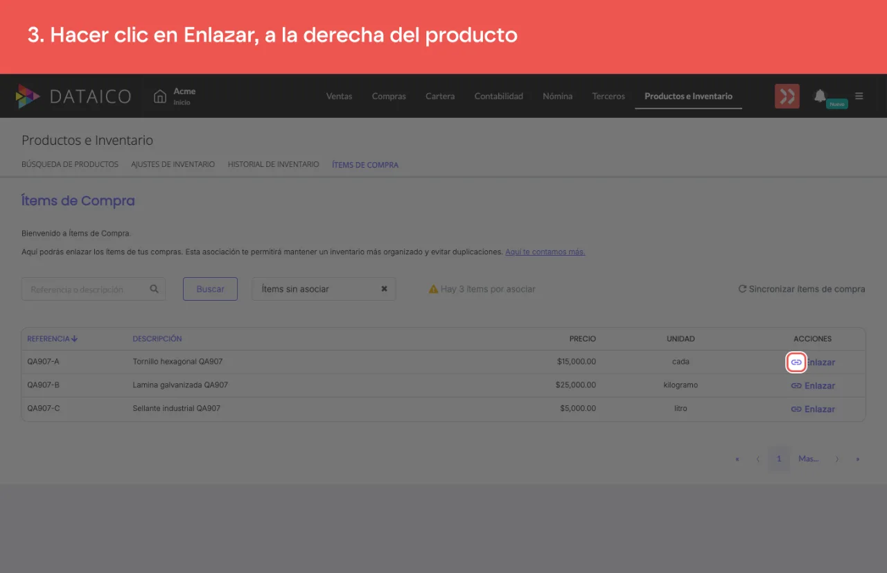Click Lamina galvanizada QA907 description

pyautogui.click(x=180, y=385)
